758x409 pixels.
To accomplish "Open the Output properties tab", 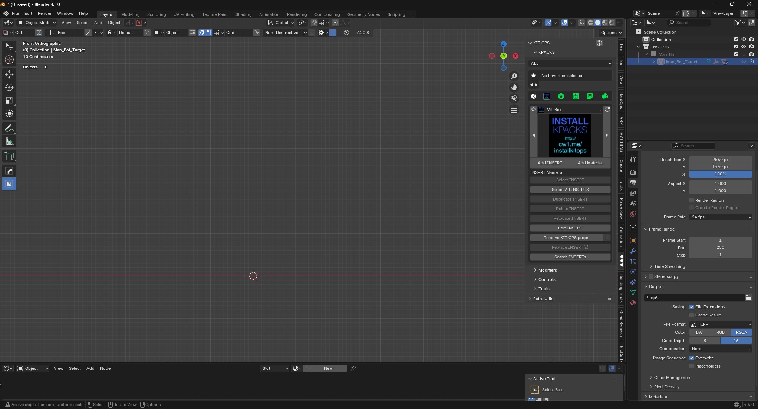I will coord(633,183).
